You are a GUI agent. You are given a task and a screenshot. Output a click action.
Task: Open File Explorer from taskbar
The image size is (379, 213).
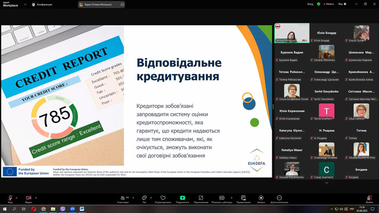pyautogui.click(x=53, y=209)
